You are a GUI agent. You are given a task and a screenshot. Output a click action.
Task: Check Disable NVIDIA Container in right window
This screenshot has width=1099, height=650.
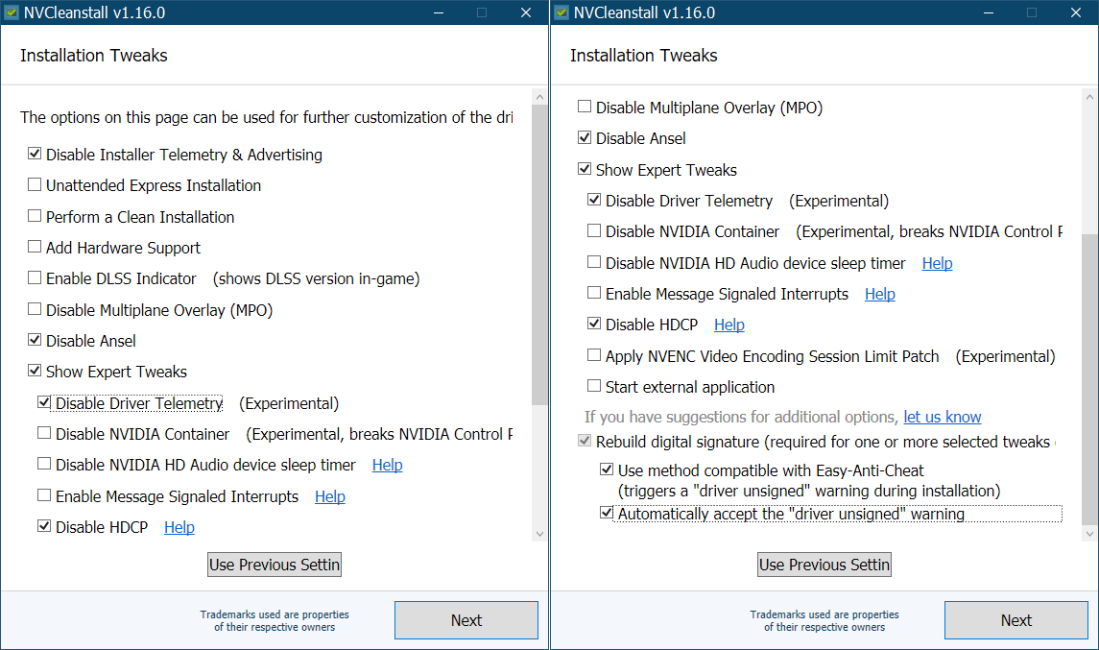coord(594,230)
